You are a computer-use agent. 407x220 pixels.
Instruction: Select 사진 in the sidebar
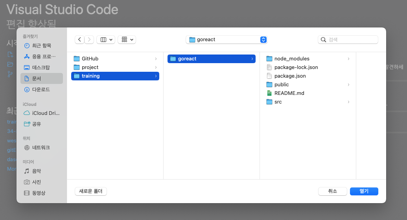pos(42,182)
